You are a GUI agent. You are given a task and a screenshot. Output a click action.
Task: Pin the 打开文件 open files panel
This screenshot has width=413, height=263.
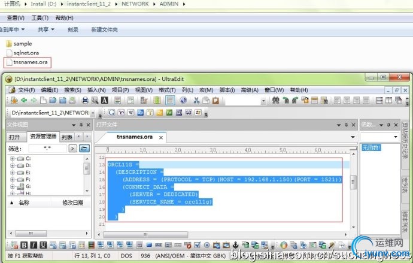click(x=347, y=125)
